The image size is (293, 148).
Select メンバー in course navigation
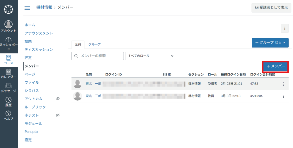(x=32, y=66)
